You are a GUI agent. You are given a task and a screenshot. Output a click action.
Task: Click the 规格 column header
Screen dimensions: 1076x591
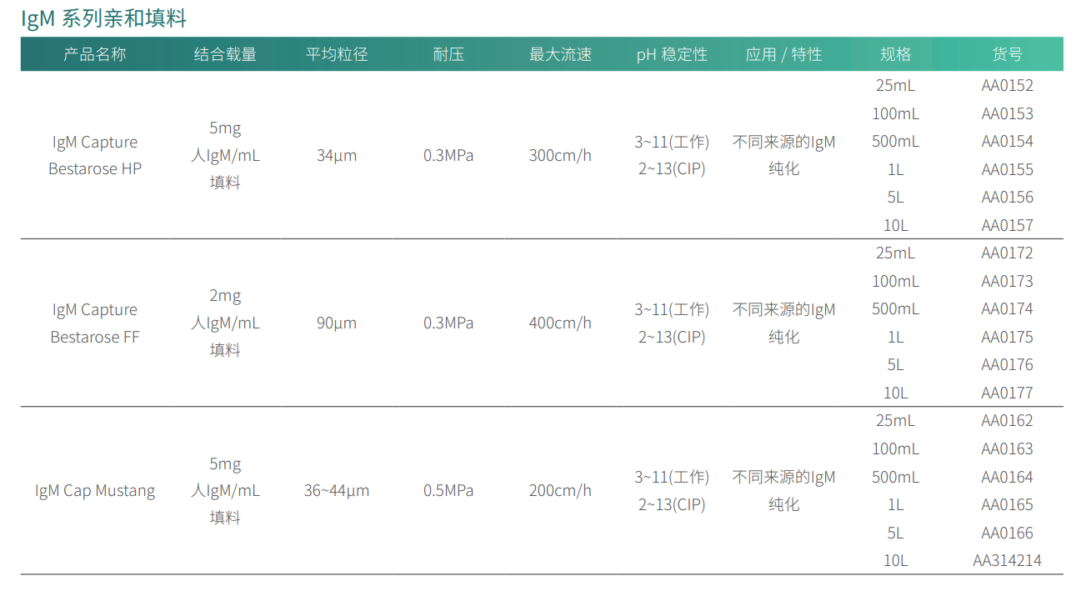[895, 54]
